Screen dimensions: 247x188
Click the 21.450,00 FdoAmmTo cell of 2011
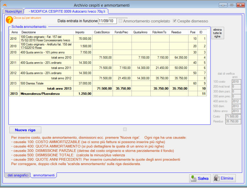pos(160,68)
